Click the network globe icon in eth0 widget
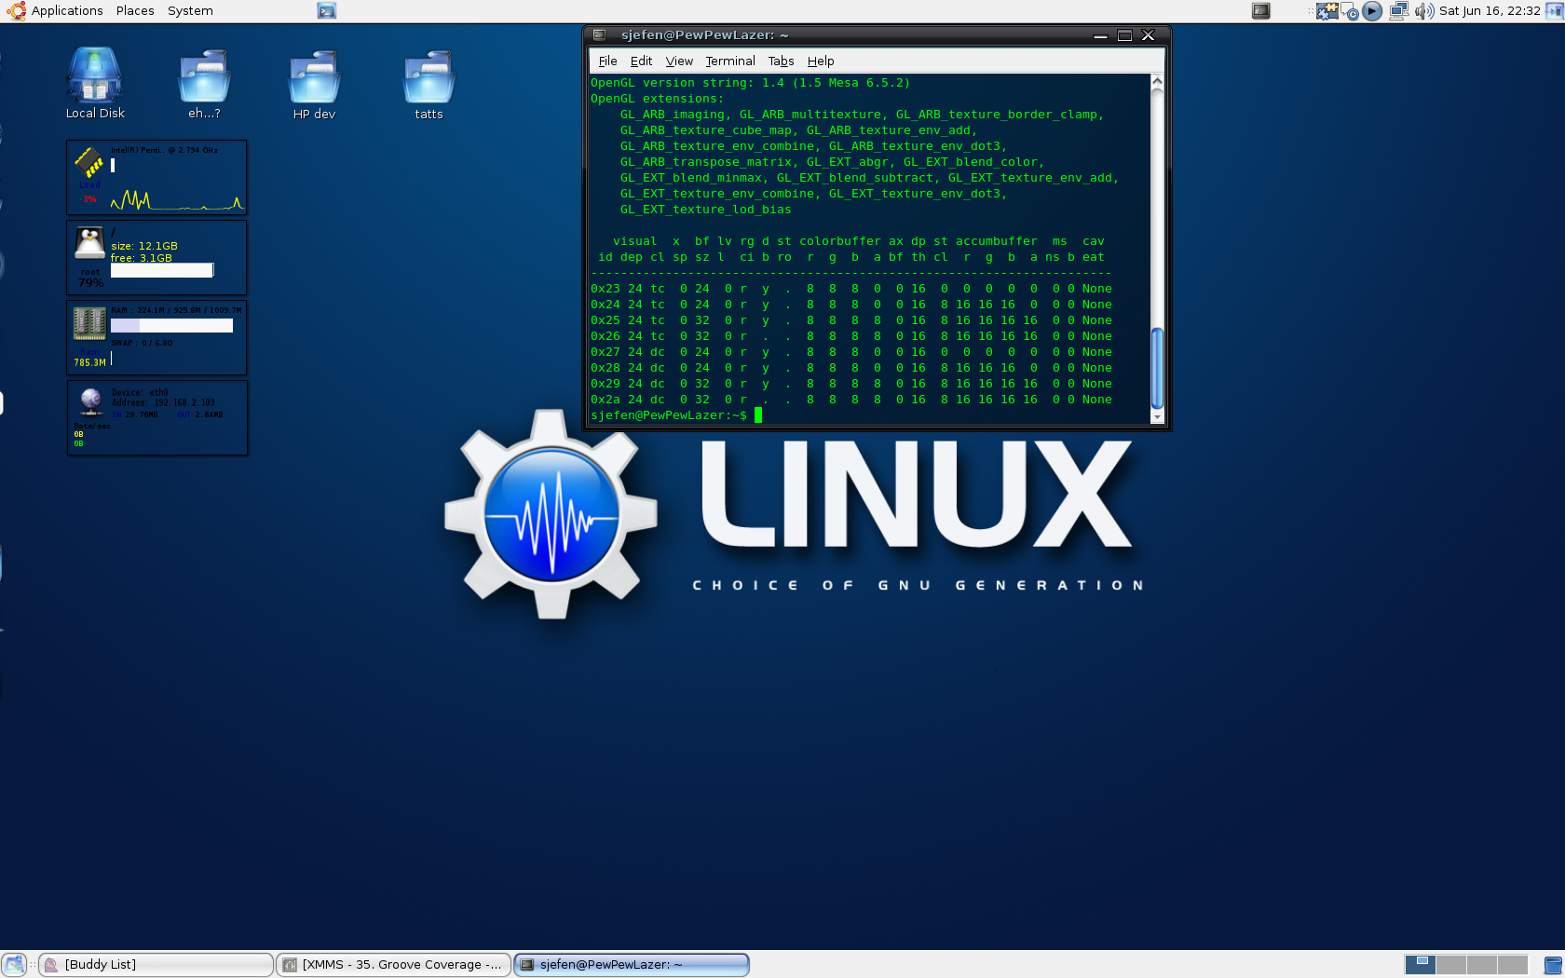The image size is (1565, 978). click(90, 401)
